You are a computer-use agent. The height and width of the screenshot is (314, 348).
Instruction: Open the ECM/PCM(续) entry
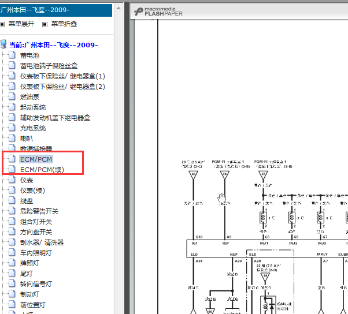42,170
